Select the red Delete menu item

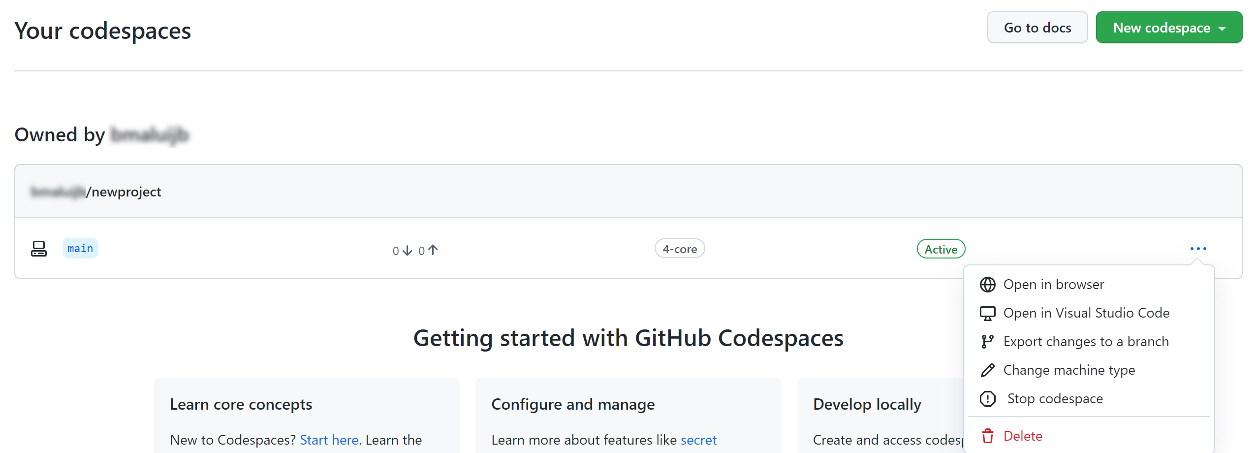tap(1089, 436)
